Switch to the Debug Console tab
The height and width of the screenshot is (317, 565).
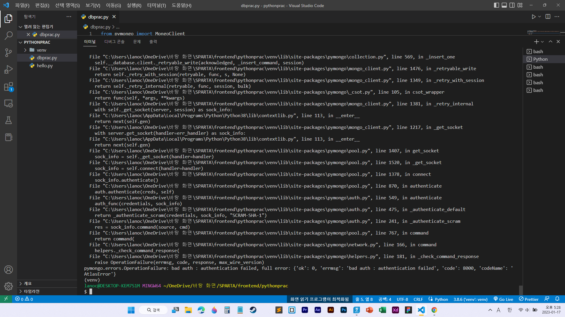coord(114,42)
